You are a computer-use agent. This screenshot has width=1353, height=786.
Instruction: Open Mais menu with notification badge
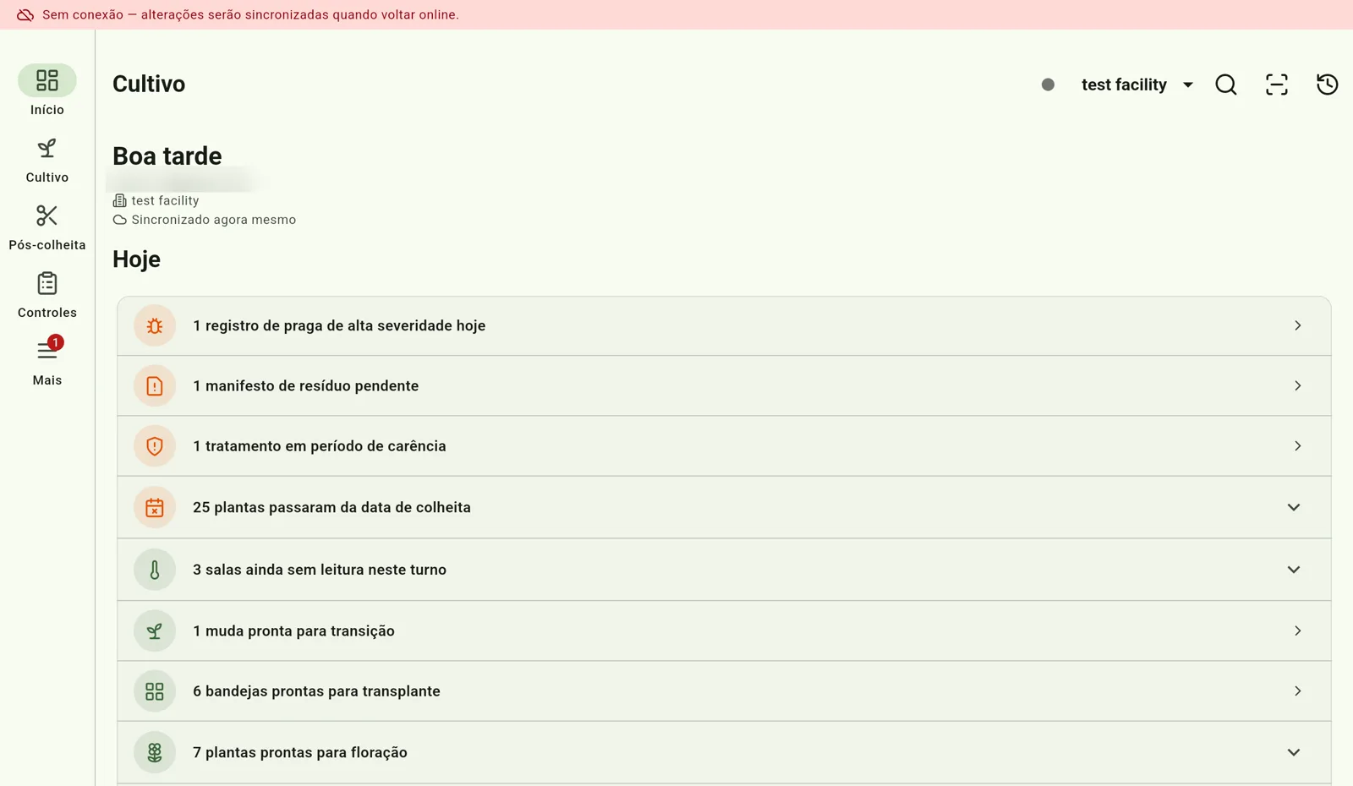47,362
